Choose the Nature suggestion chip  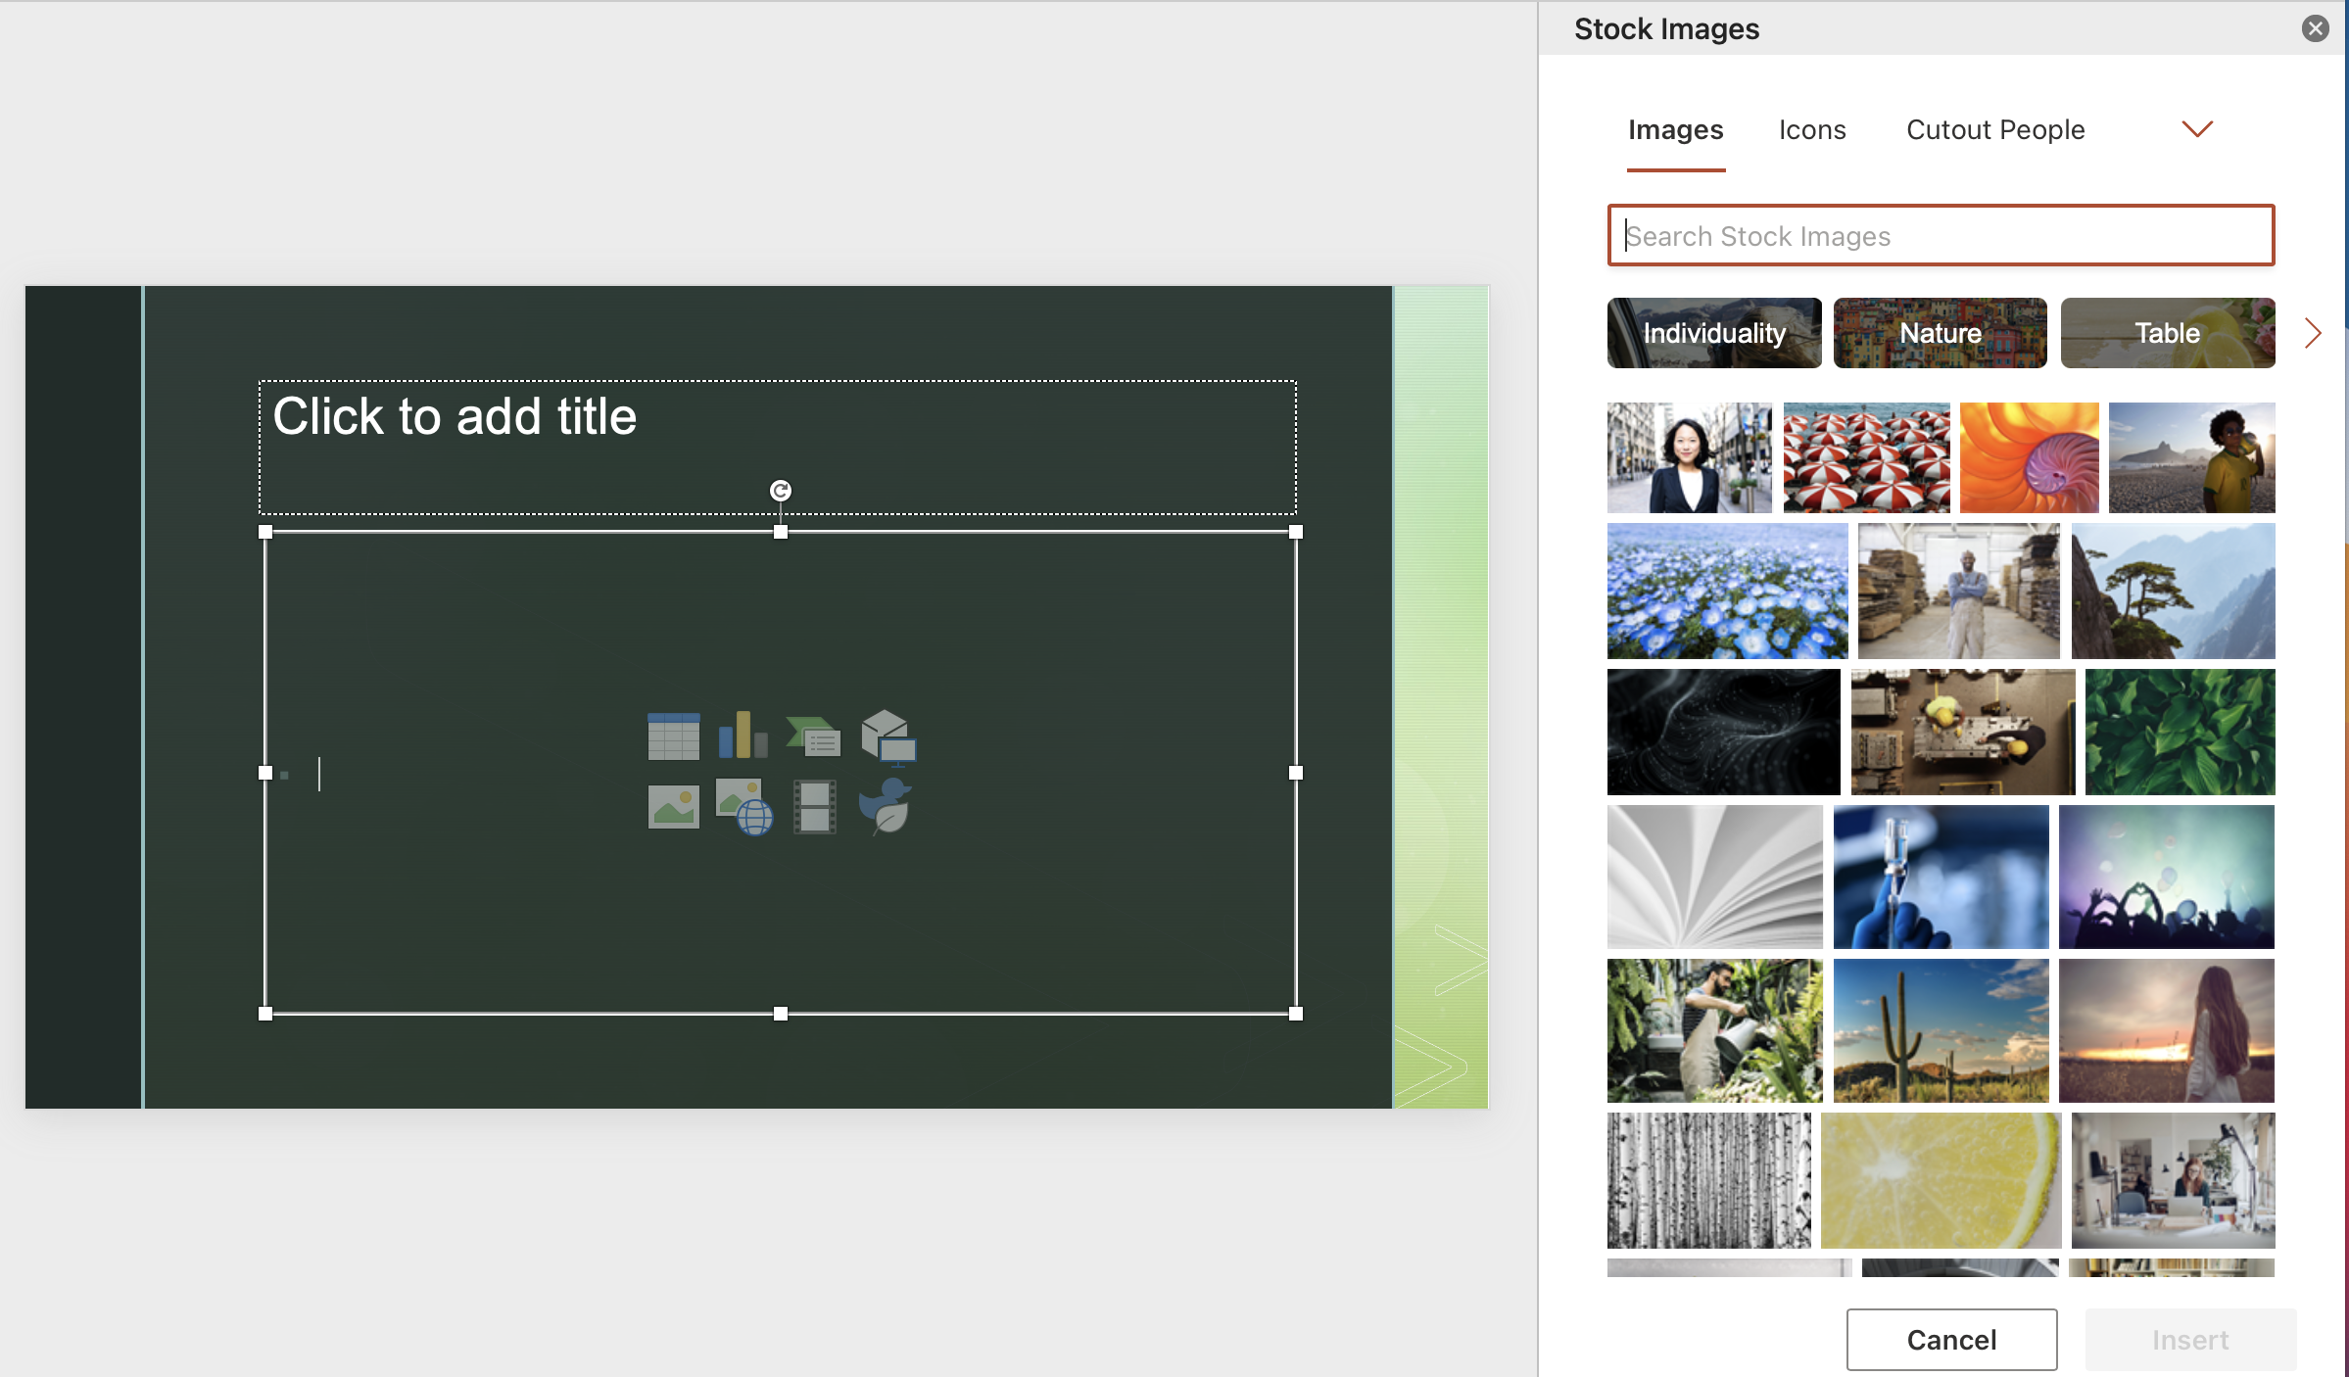(x=1940, y=333)
